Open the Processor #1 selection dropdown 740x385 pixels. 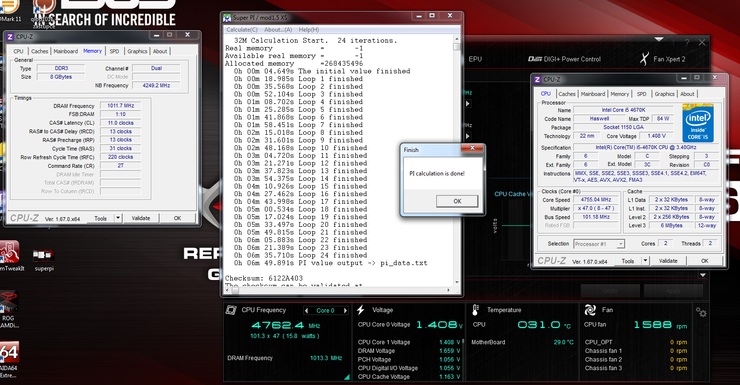coord(599,244)
